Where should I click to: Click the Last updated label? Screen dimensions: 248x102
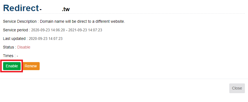(x=14, y=39)
